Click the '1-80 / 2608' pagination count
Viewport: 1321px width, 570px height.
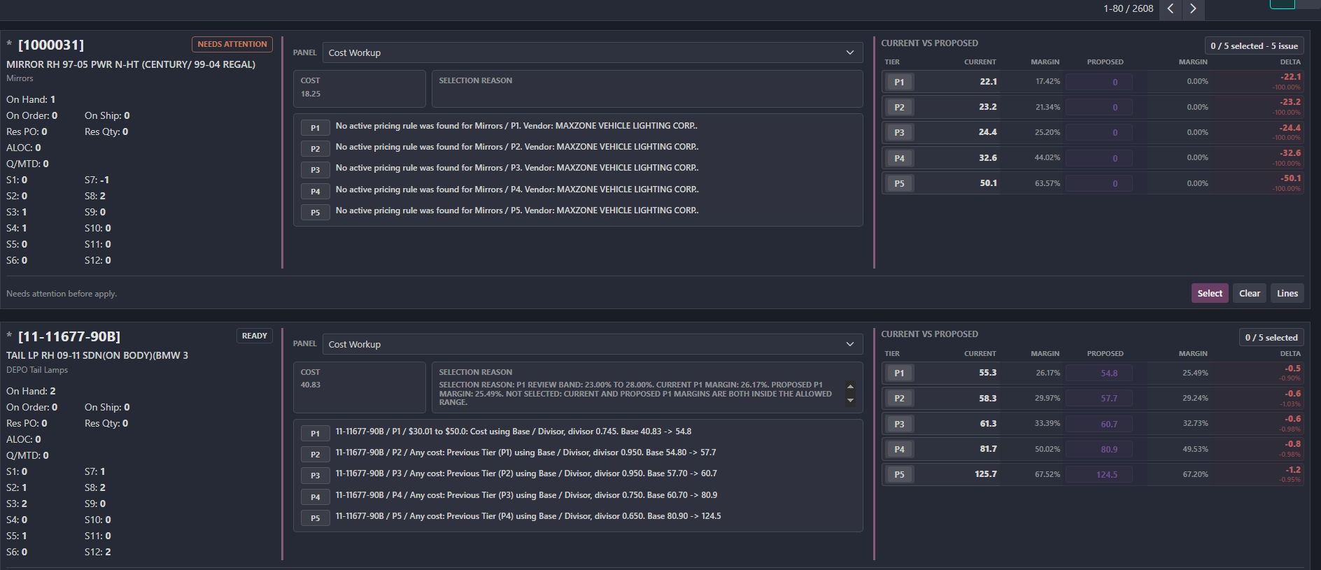coord(1129,8)
